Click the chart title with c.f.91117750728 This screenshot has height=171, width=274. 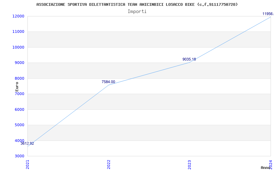(137, 4)
